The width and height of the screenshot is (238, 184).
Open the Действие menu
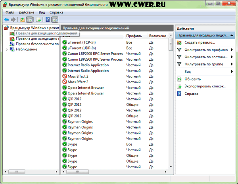point(27,12)
